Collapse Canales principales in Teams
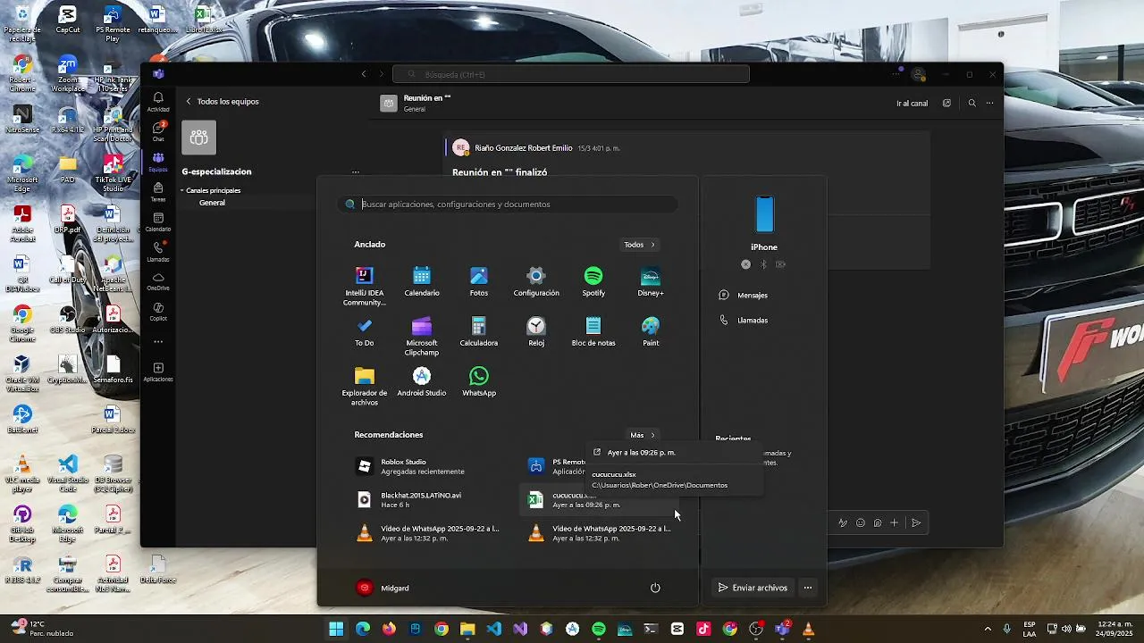The image size is (1144, 643). tap(182, 190)
